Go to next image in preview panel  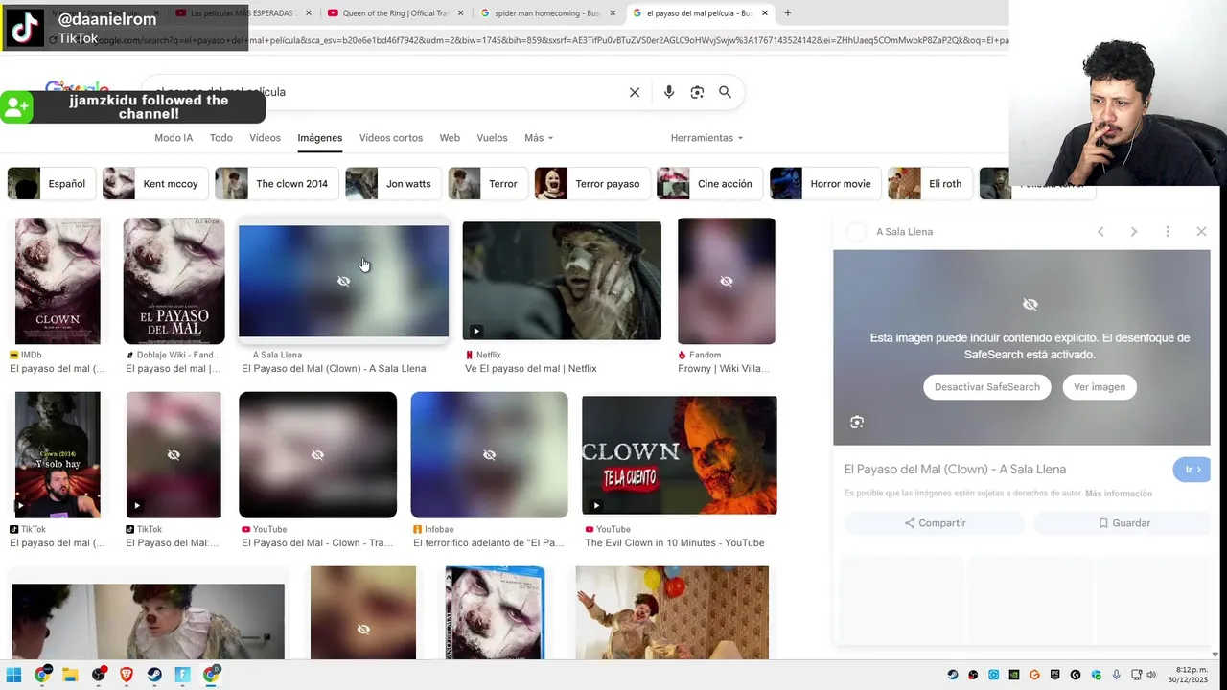tap(1134, 232)
